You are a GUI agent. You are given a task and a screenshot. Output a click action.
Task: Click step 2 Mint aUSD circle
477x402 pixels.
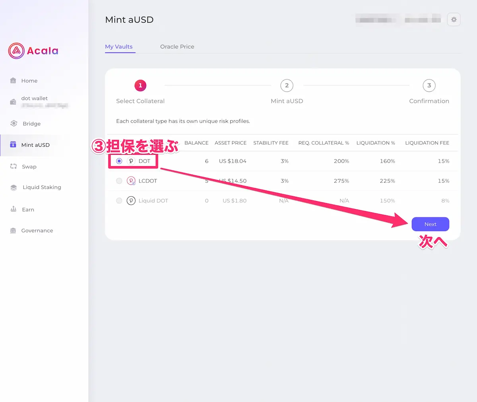pyautogui.click(x=287, y=85)
